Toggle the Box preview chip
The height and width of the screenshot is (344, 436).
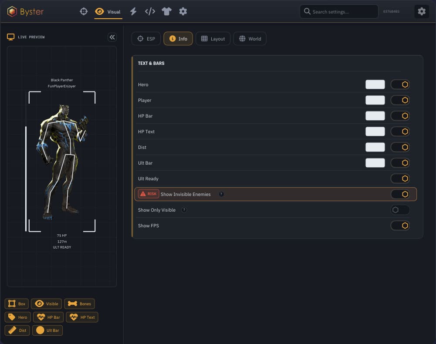(17, 304)
